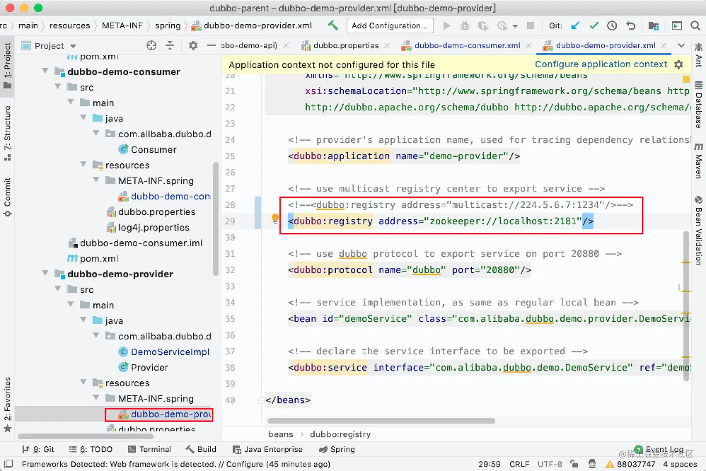Collapse consumer resources folder

(84, 164)
